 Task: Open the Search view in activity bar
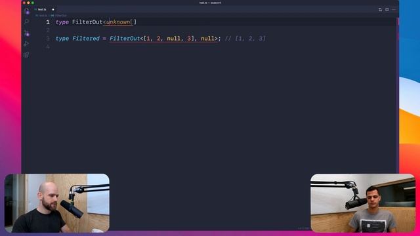click(x=26, y=22)
